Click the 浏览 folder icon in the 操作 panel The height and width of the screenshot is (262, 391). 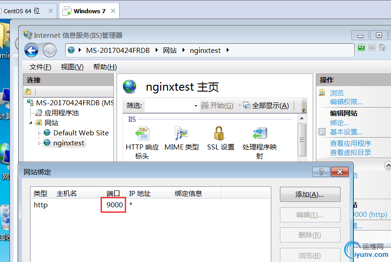click(x=322, y=93)
